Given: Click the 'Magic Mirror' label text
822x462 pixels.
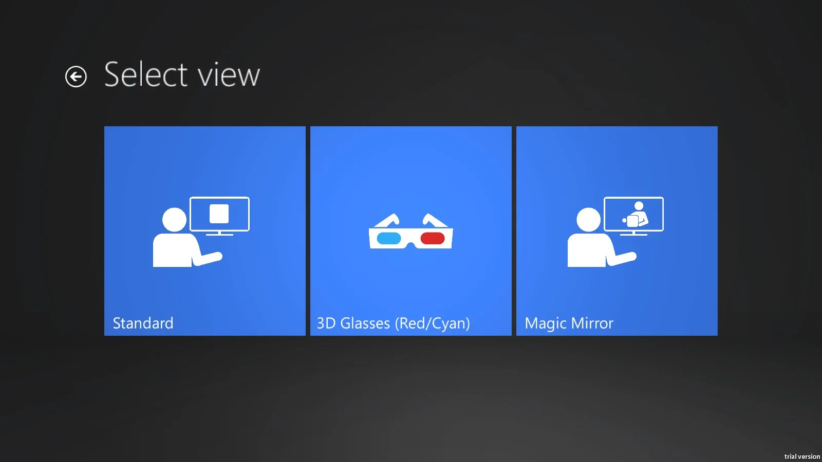Looking at the screenshot, I should click(569, 323).
